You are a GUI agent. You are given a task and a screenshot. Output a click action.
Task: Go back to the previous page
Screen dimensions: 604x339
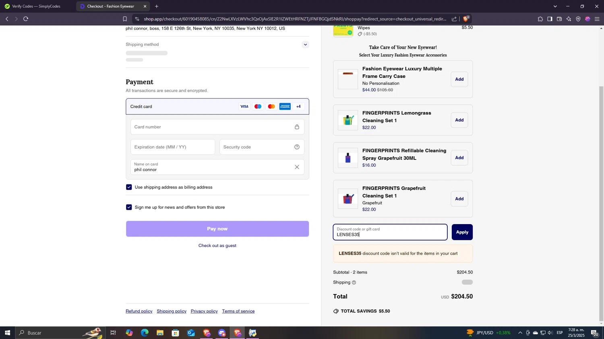(7, 19)
